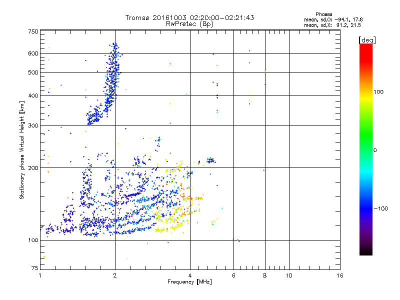Click the colorbar at the 0 degree green
Viewport: 400px width, 300px height.
[x=366, y=150]
